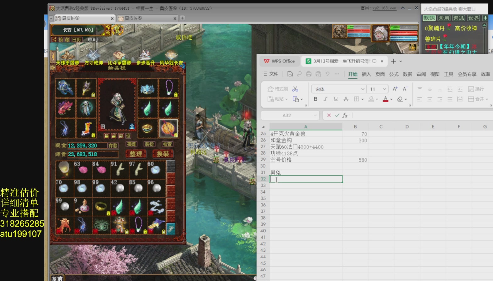Toggle Underline formatting
The image size is (493, 281).
[336, 99]
